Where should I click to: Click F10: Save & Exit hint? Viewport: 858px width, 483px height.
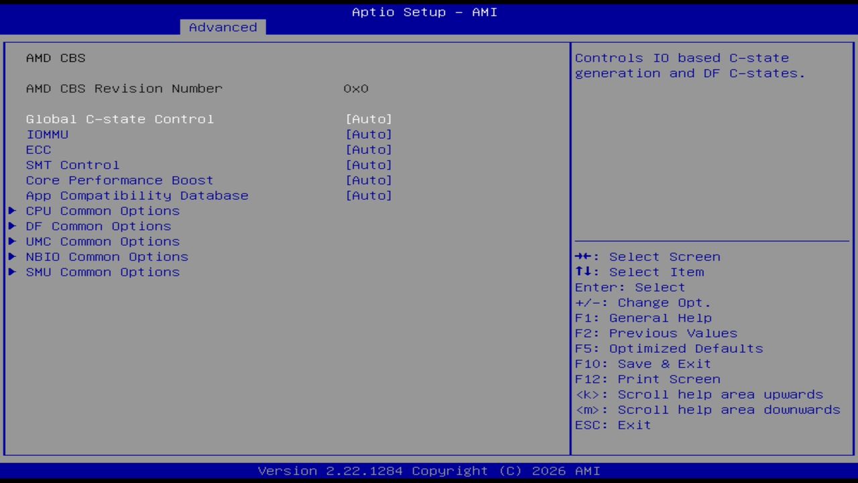click(x=643, y=364)
